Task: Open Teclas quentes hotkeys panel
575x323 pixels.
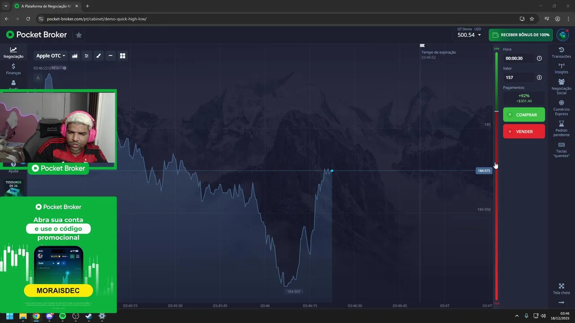Action: coord(561,150)
